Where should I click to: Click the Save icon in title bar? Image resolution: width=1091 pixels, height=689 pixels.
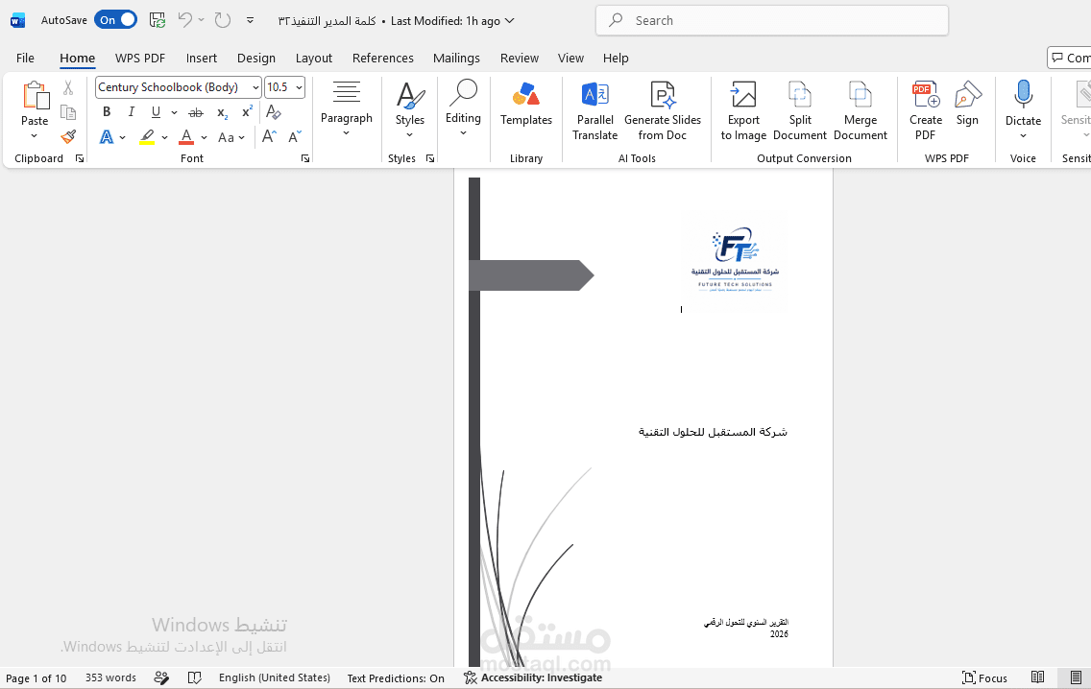158,20
